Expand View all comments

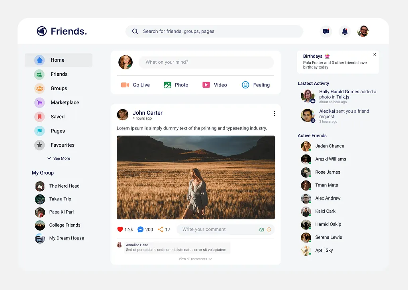[195, 259]
